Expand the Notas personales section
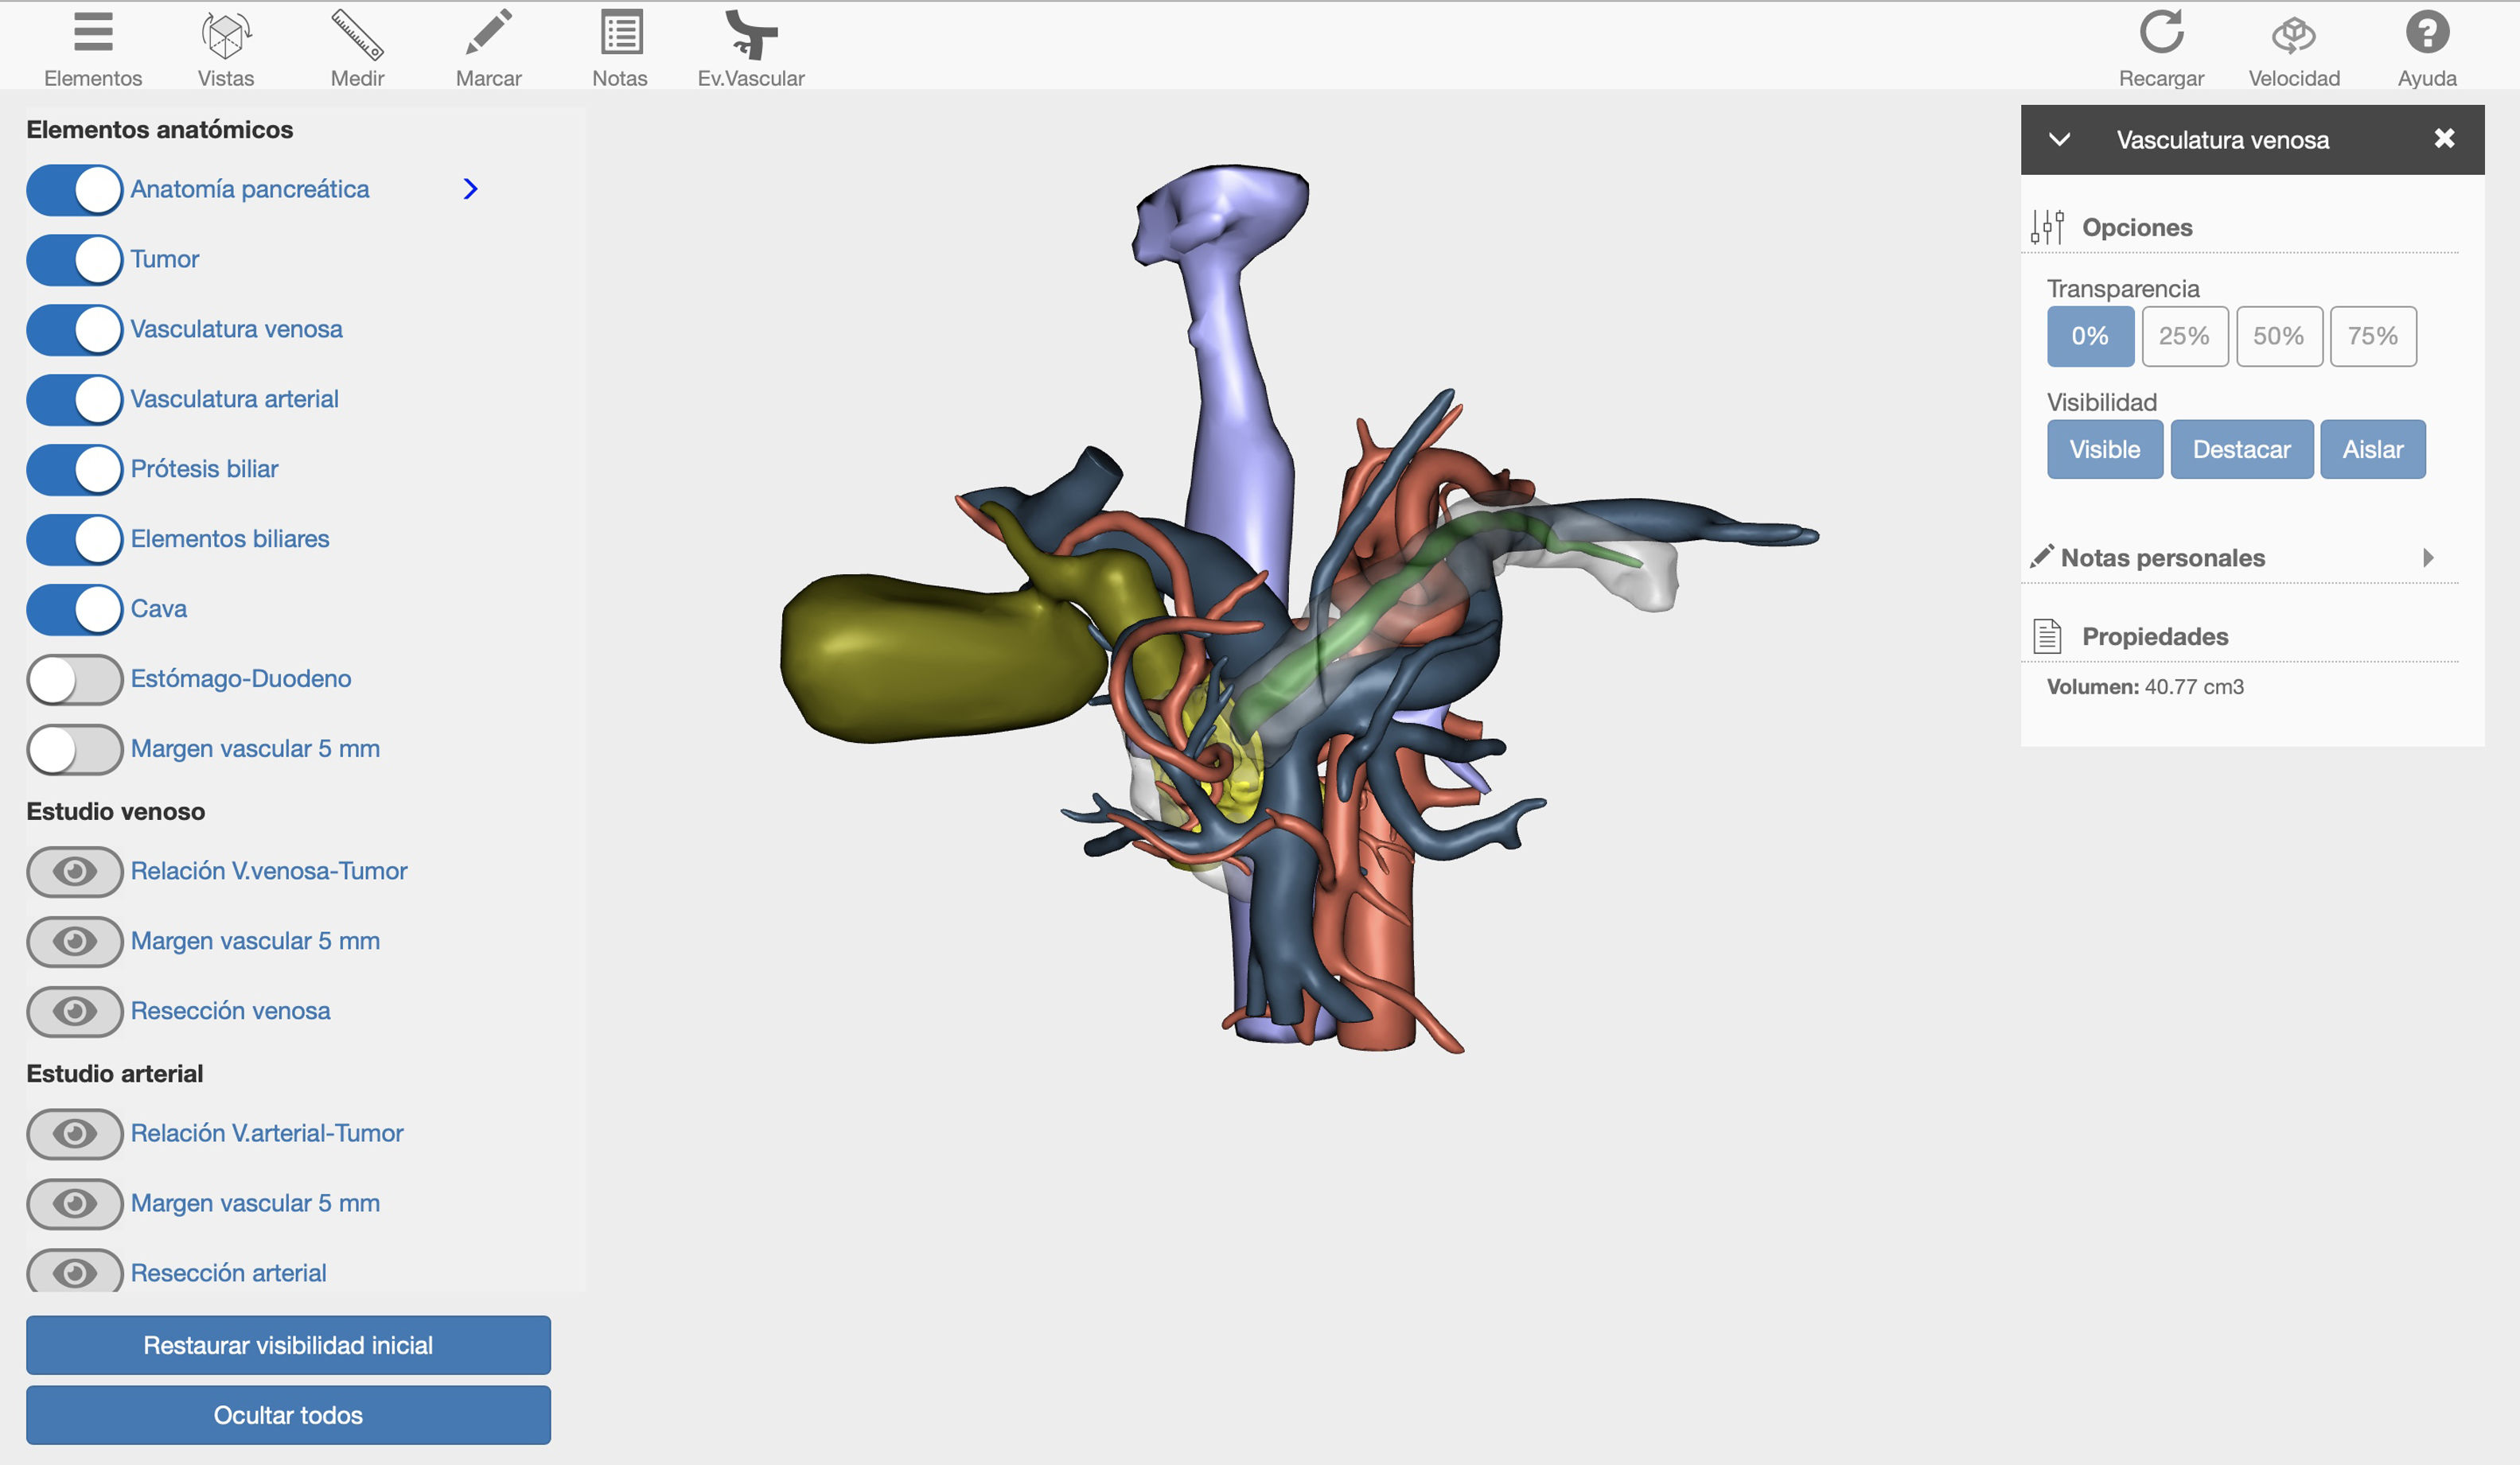This screenshot has width=2520, height=1465. click(x=2427, y=558)
